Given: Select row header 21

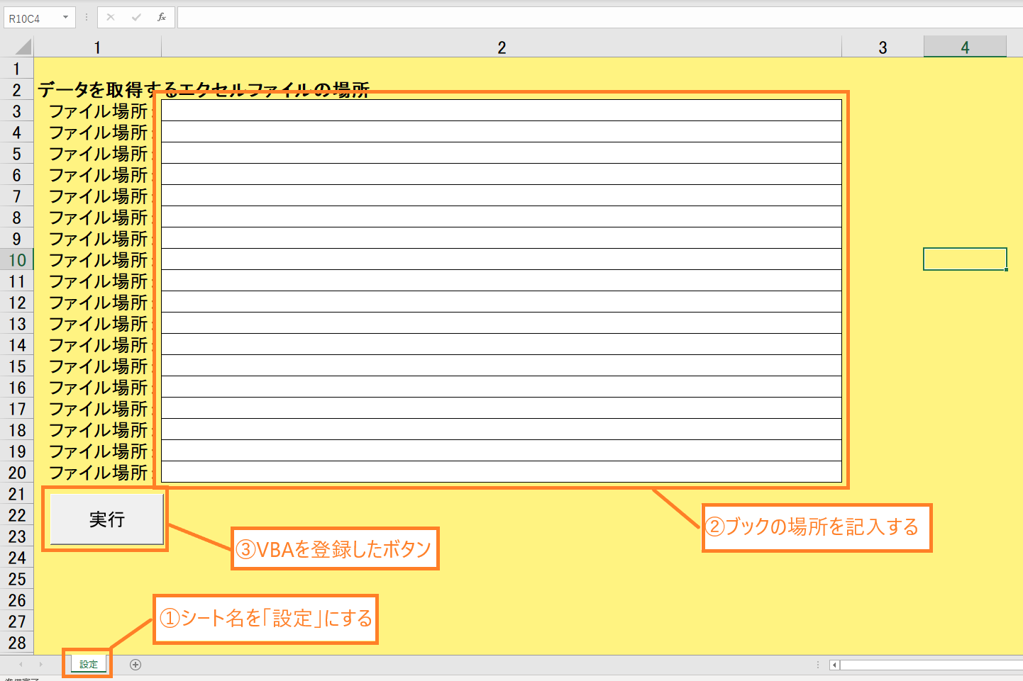Looking at the screenshot, I should pyautogui.click(x=16, y=494).
